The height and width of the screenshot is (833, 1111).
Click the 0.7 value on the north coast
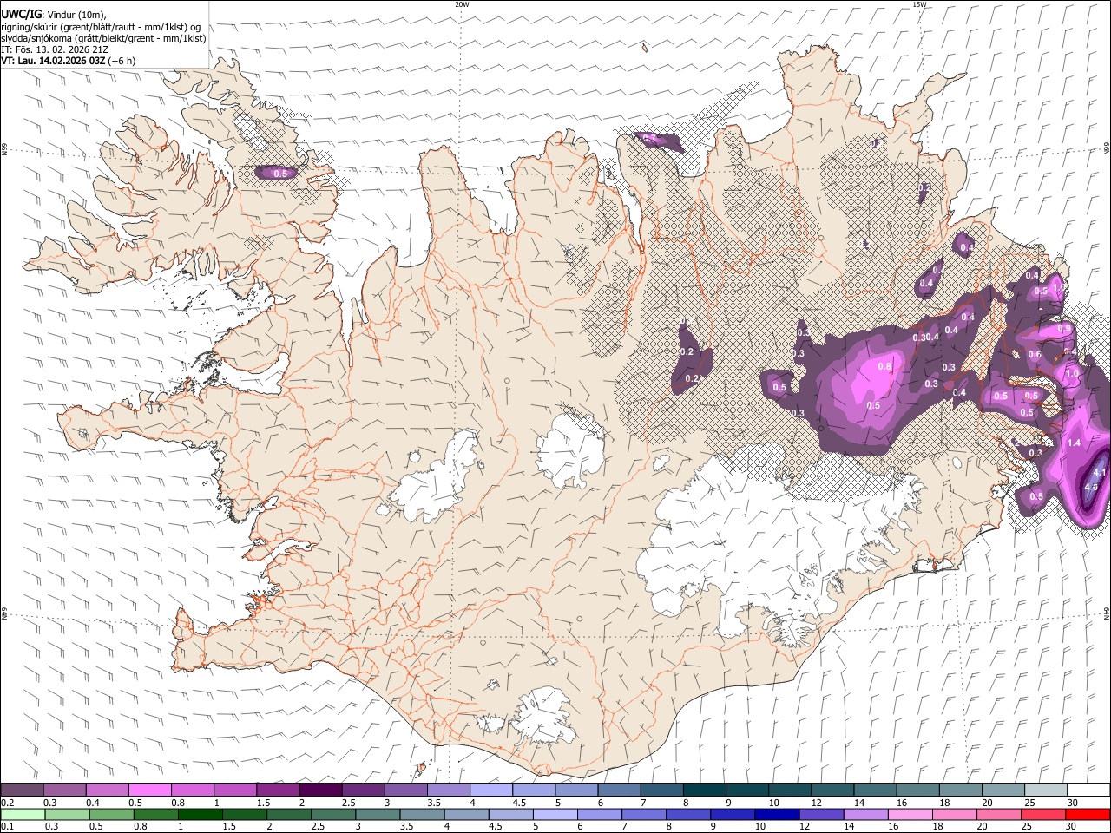648,138
